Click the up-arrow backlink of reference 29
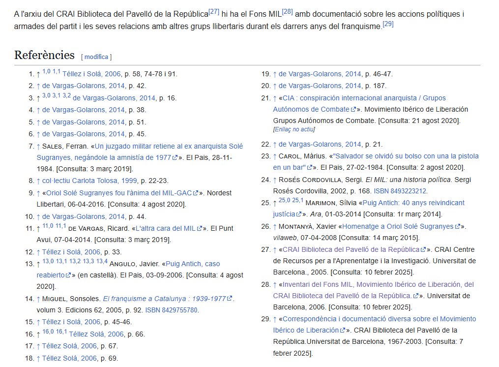499x367 pixels. tap(275, 319)
